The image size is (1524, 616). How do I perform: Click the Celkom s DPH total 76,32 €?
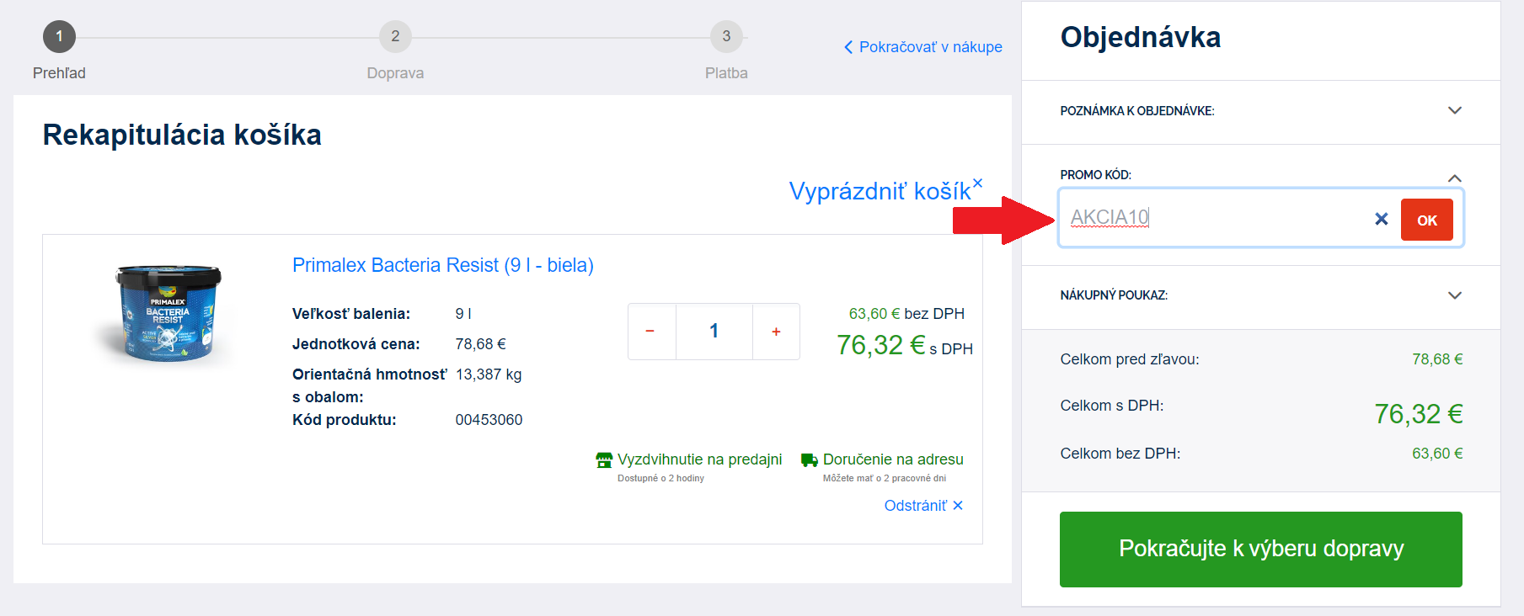(x=1419, y=414)
